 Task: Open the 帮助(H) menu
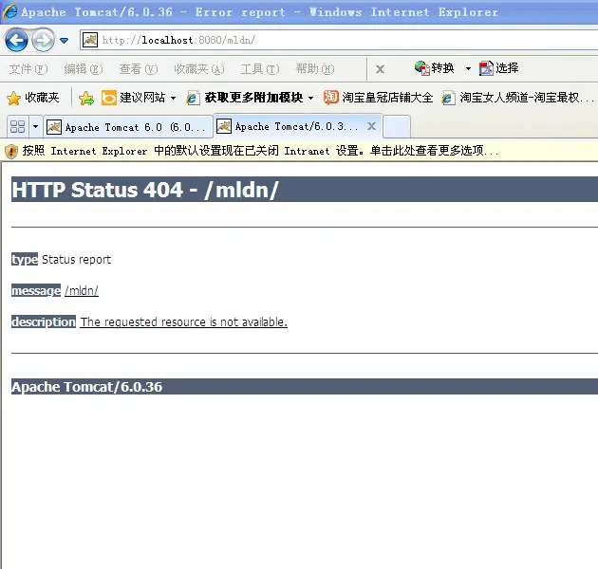pyautogui.click(x=315, y=69)
